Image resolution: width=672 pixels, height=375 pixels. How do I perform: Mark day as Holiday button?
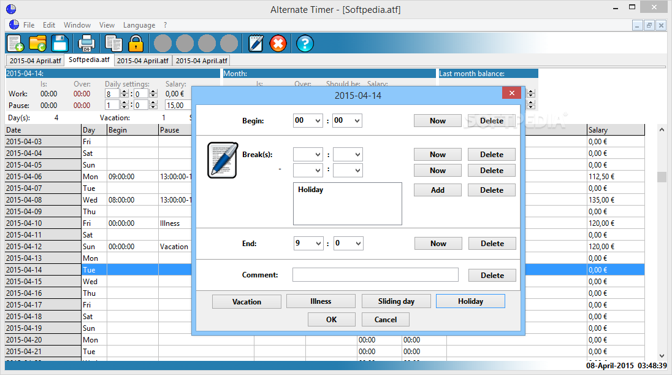coord(470,301)
